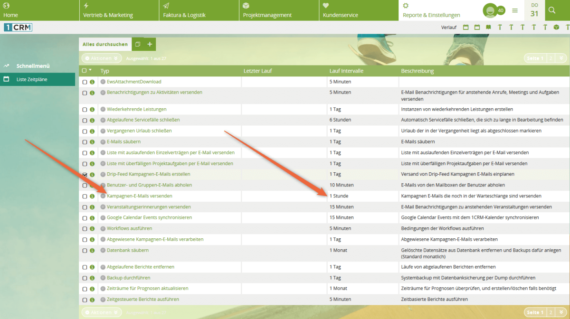Show info for EwsAttachmentDownload row
The height and width of the screenshot is (319, 570).
point(92,82)
